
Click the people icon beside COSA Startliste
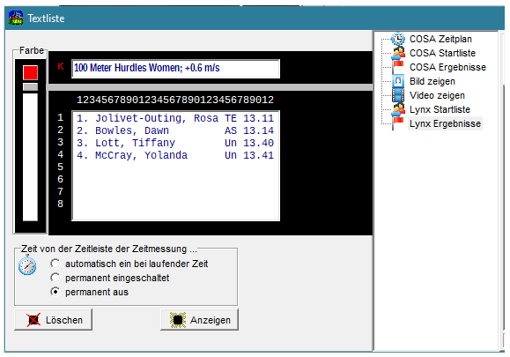point(398,53)
